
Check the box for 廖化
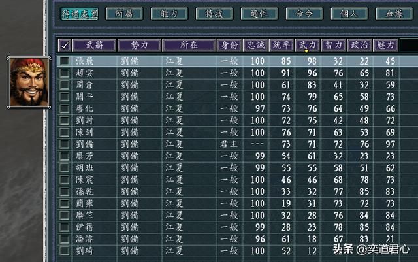(65, 108)
